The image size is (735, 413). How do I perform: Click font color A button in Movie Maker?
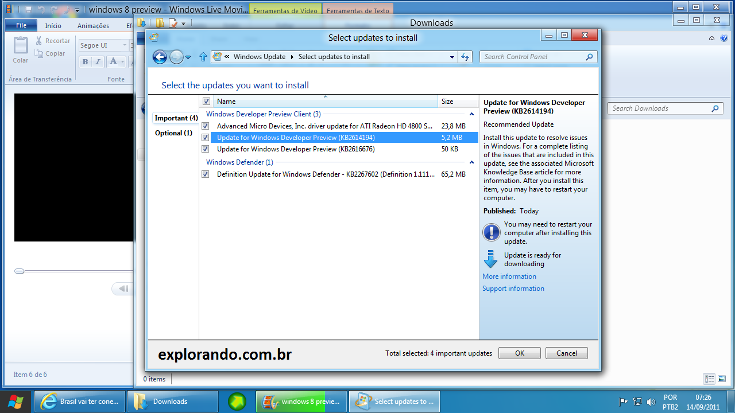(114, 61)
